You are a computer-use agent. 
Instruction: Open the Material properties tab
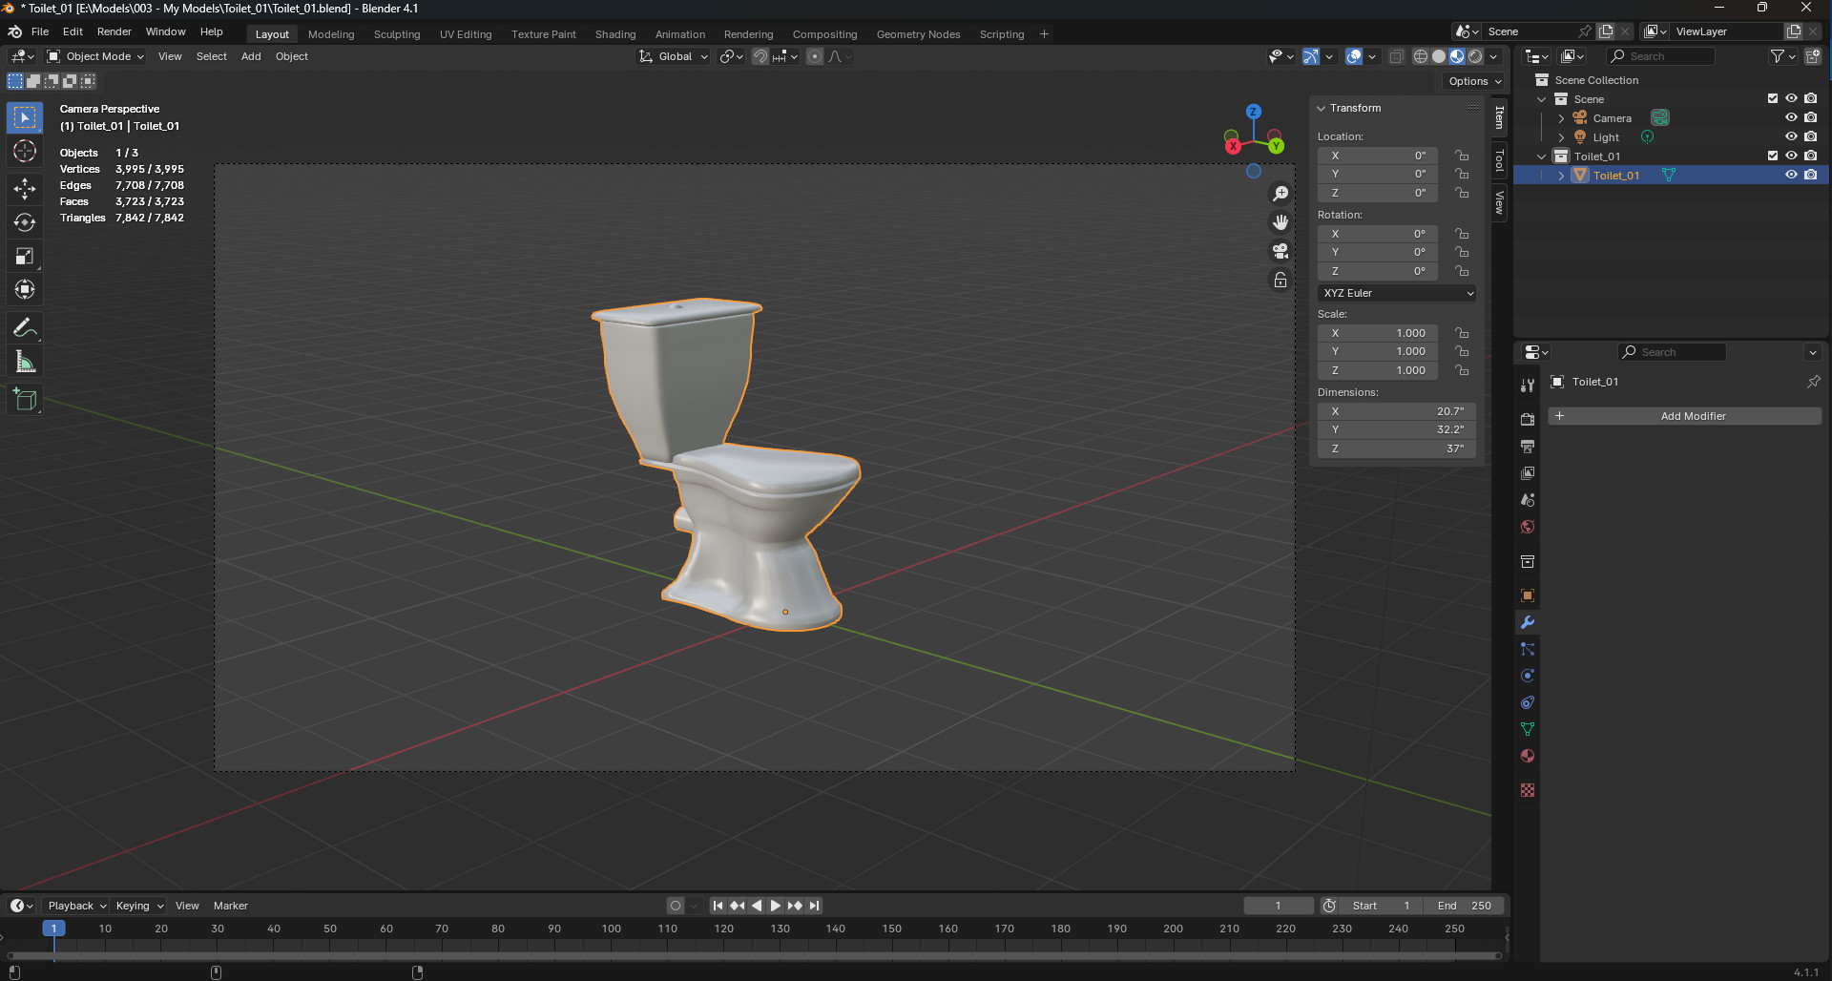[1528, 756]
